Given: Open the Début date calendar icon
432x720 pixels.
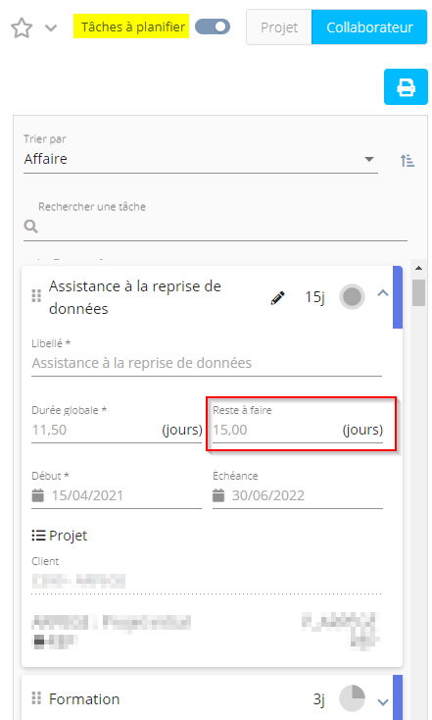Looking at the screenshot, I should pos(37,495).
